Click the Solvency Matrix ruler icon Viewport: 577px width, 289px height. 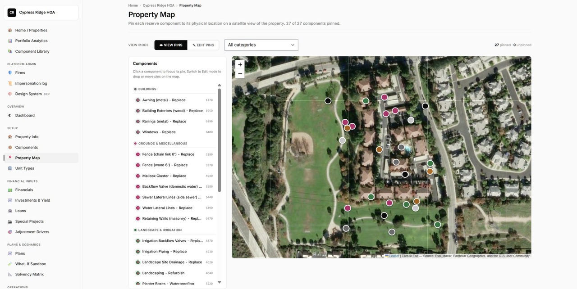pyautogui.click(x=10, y=274)
